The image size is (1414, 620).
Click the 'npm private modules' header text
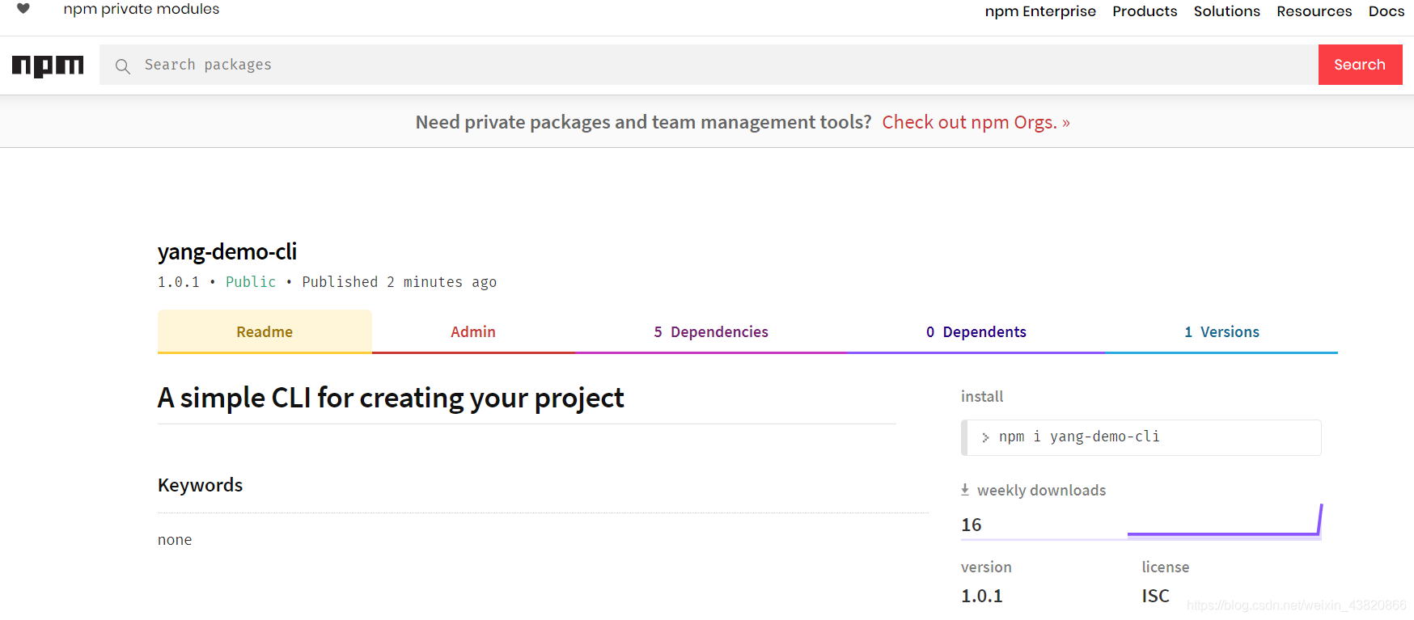[142, 9]
